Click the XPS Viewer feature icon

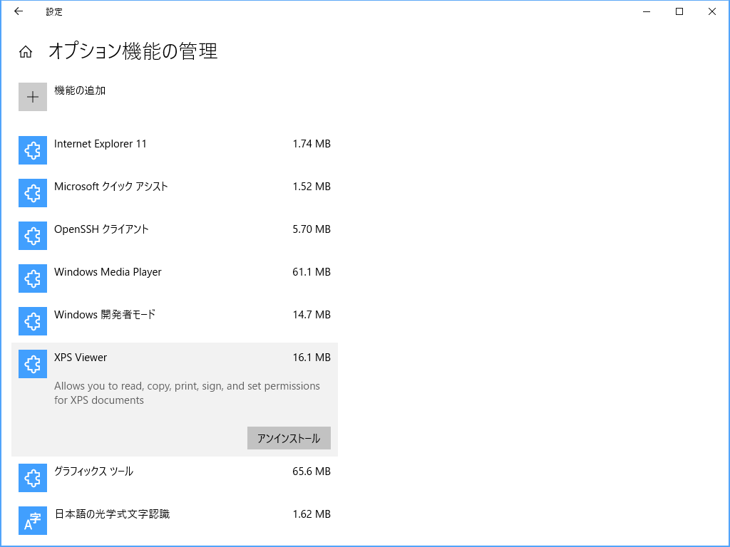[32, 364]
